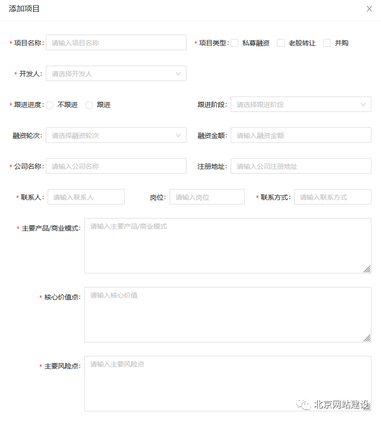Focus the 联系方式 input field
This screenshot has width=381, height=421.
(332, 197)
